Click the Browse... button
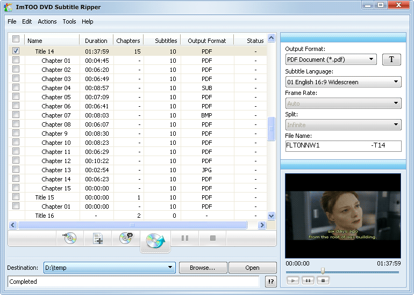Viewport: 414px width, 295px height. (203, 268)
